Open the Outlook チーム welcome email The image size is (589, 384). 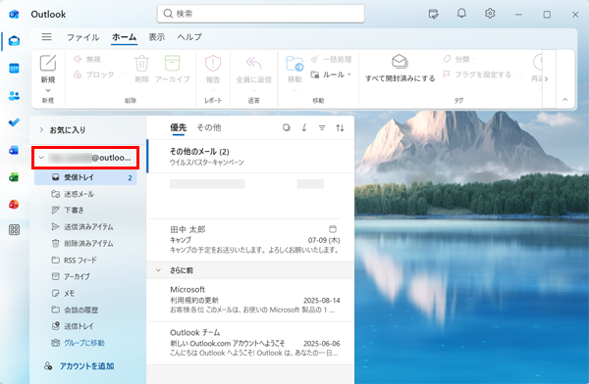250,343
